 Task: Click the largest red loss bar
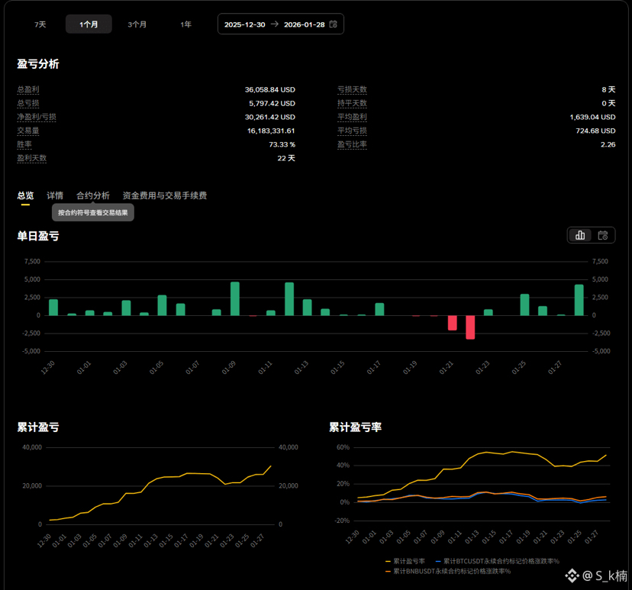[x=470, y=327]
